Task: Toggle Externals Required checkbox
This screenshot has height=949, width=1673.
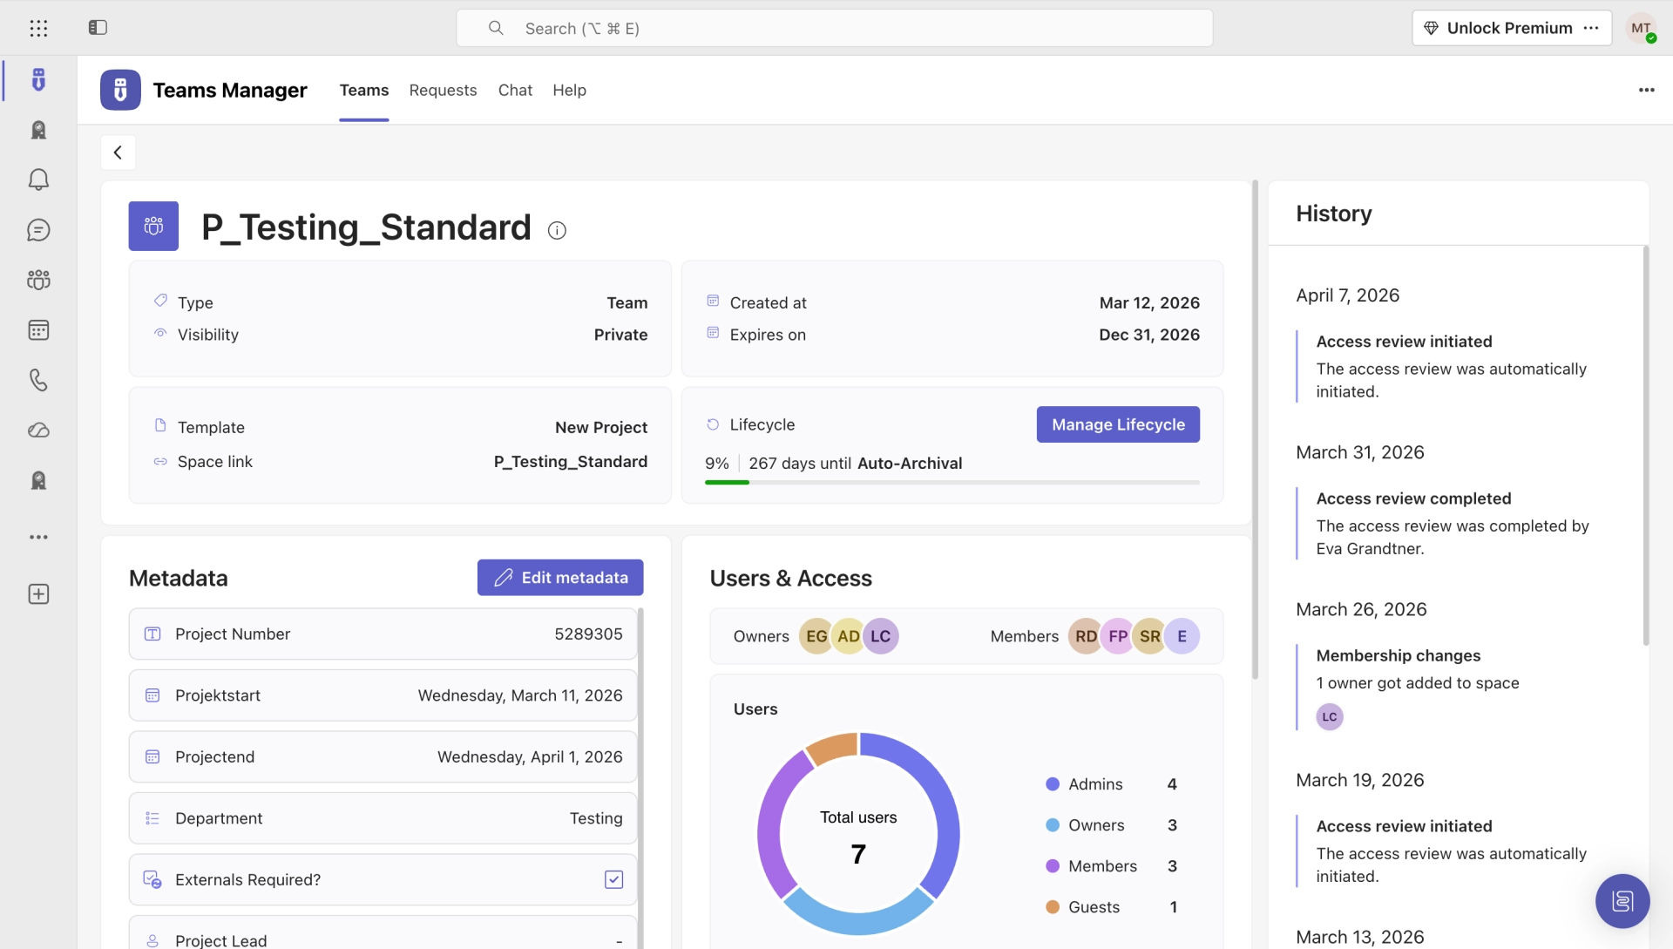Action: pyautogui.click(x=613, y=879)
